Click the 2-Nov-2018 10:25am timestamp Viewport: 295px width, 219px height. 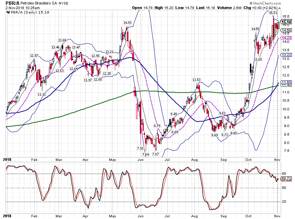pos(23,8)
